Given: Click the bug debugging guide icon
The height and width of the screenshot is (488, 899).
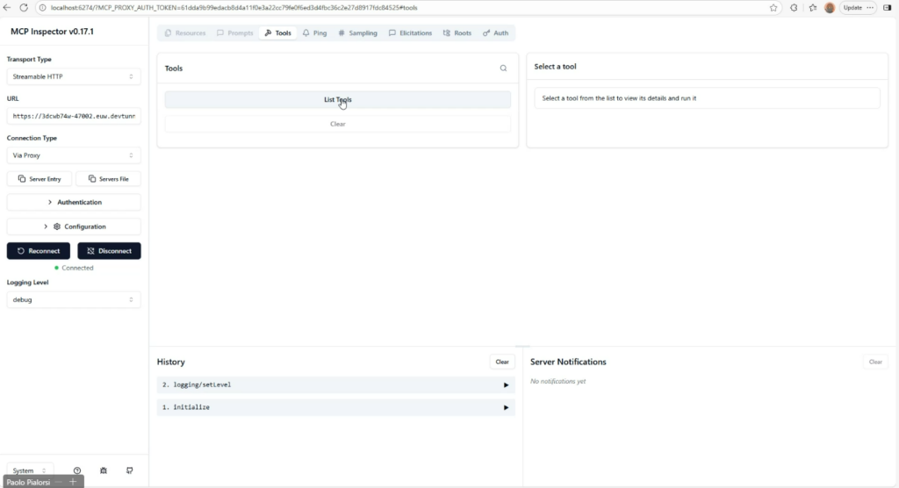Looking at the screenshot, I should (104, 471).
